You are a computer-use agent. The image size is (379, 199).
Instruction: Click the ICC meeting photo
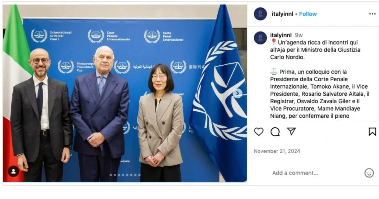[125, 93]
